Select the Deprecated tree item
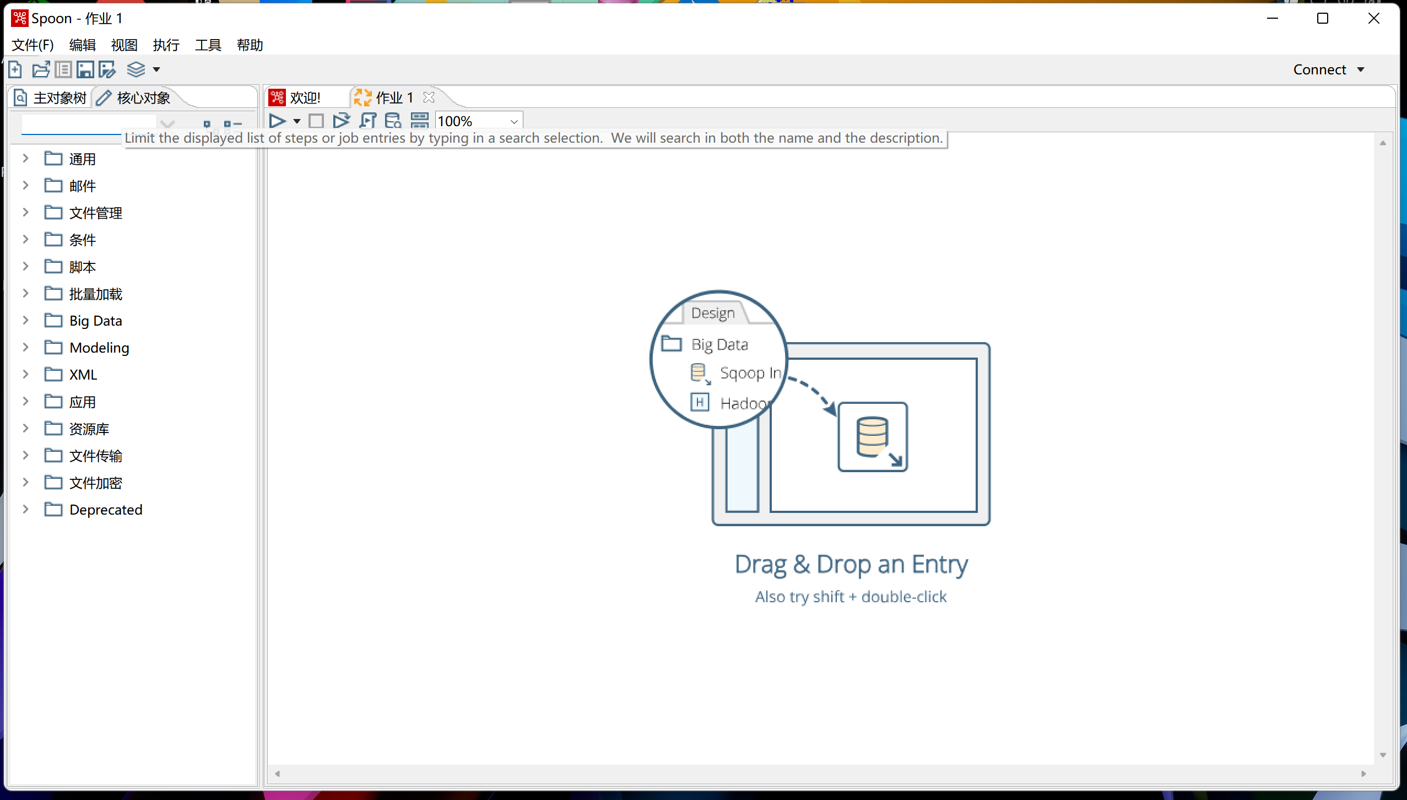Viewport: 1407px width, 800px height. [x=106, y=510]
